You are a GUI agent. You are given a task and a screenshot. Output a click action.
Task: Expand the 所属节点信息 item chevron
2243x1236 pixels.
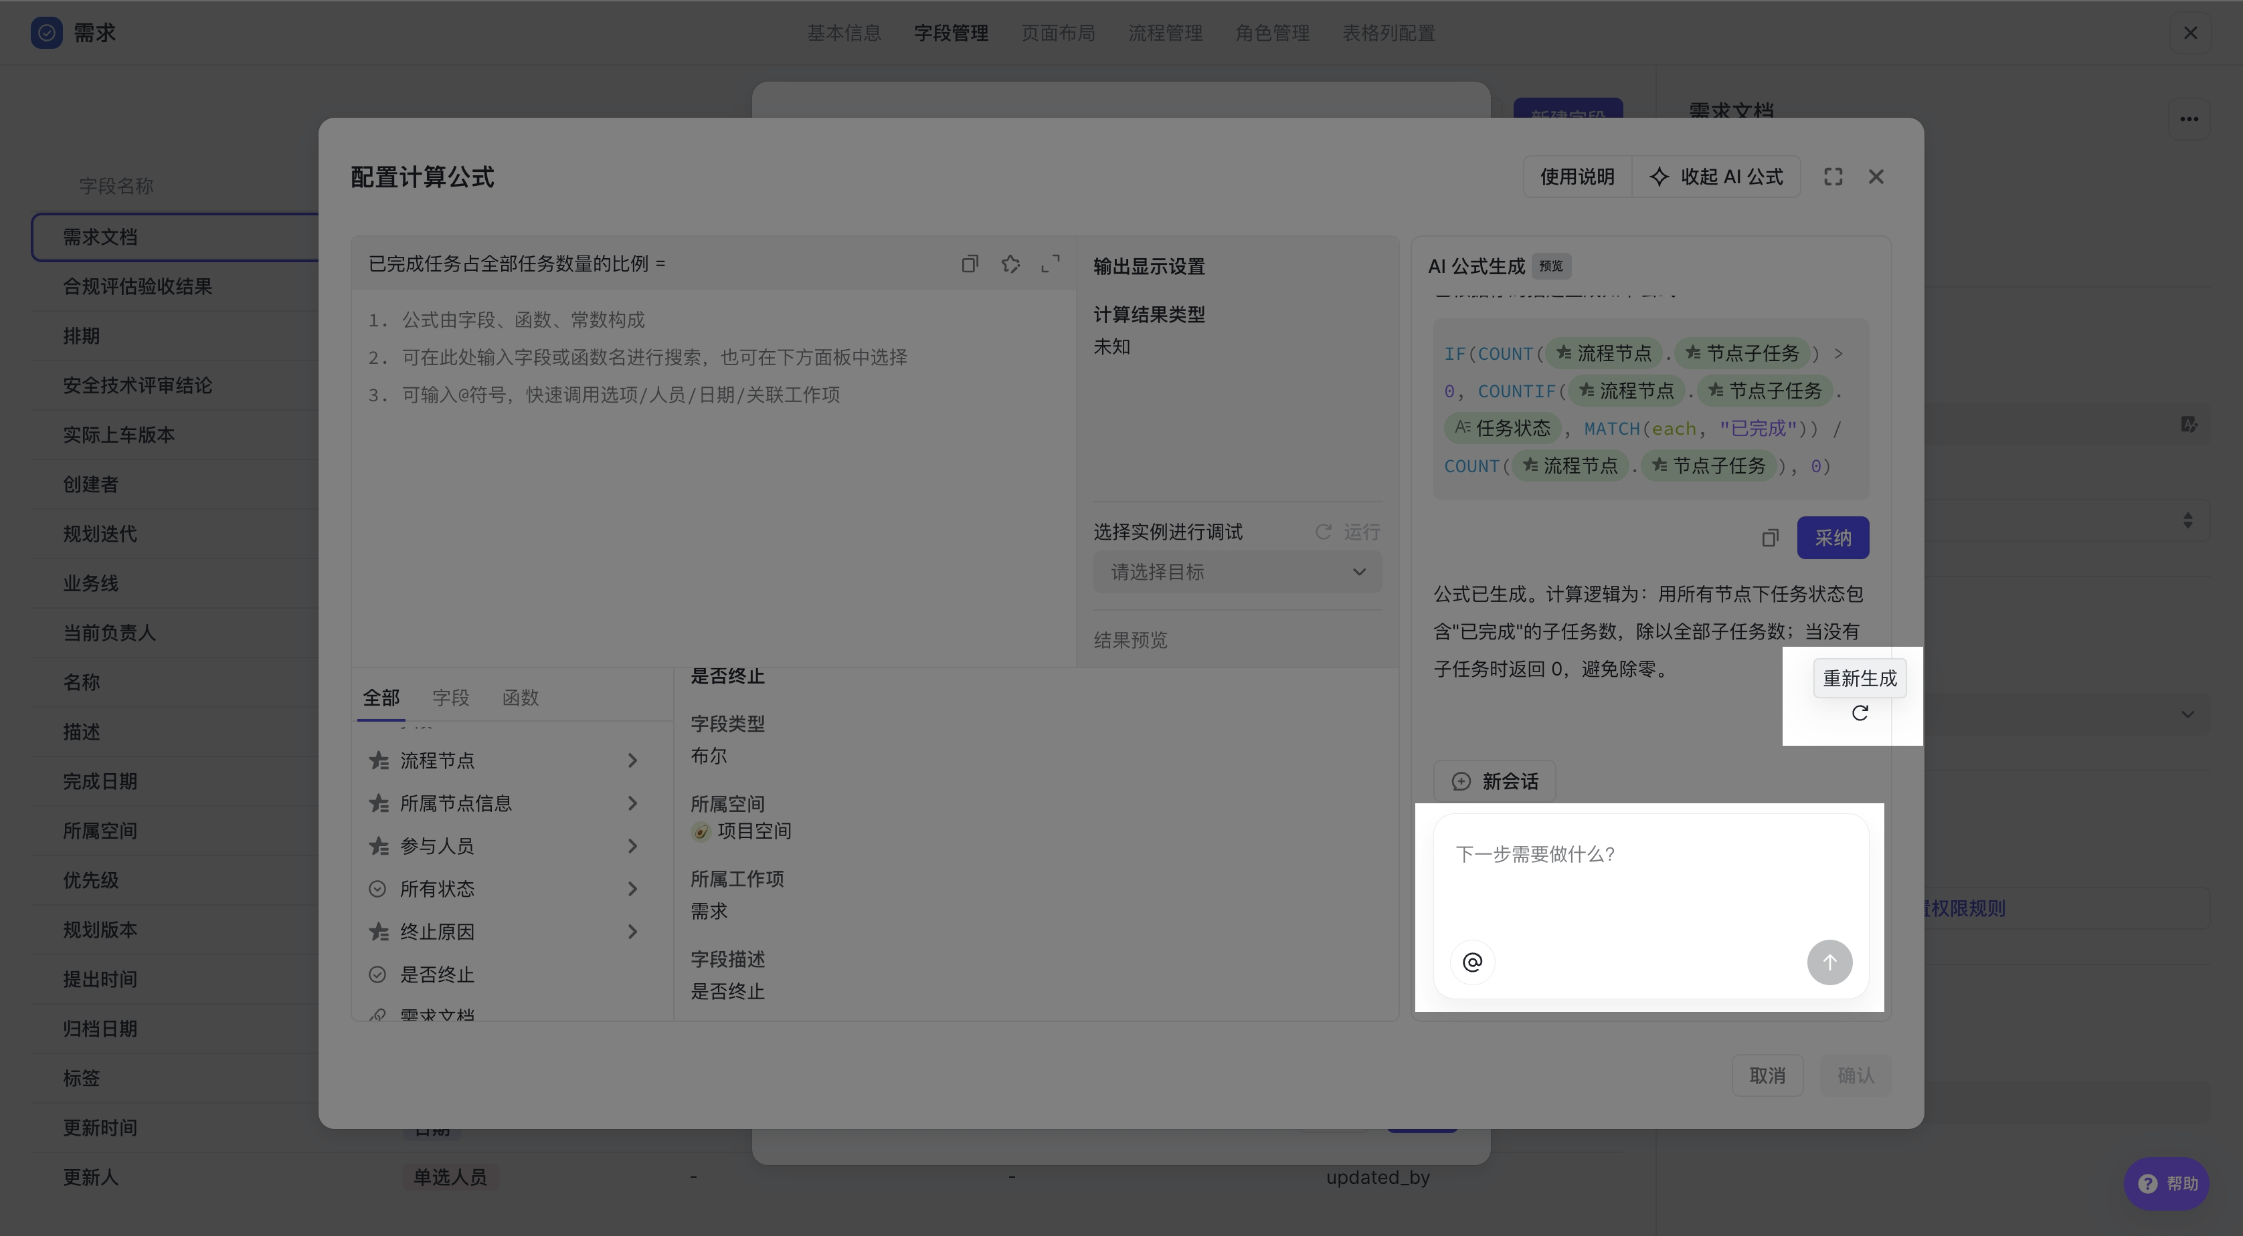(632, 803)
